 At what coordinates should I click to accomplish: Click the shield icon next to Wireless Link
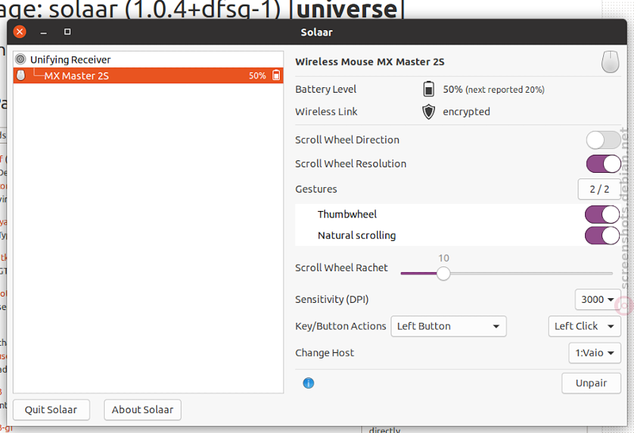tap(429, 112)
